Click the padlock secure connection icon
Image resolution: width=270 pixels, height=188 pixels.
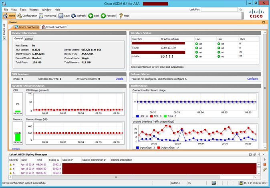click(240, 183)
